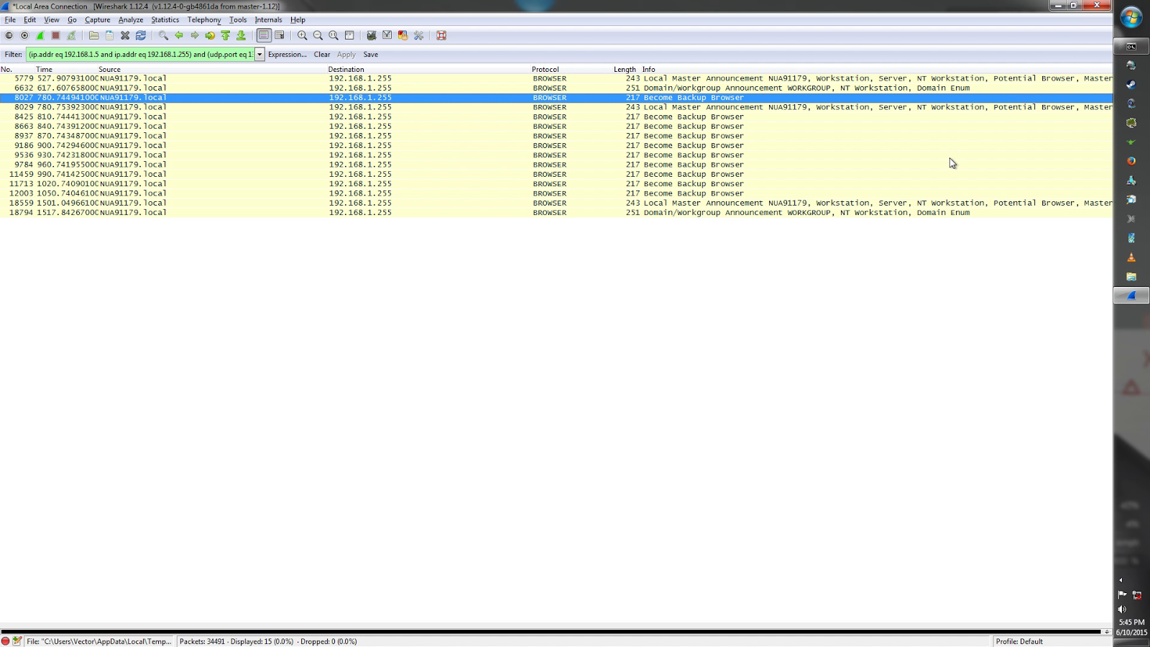Select packet 6632 Domain/Workgroup Announcement
Screen dimensions: 1150x647
[556, 88]
